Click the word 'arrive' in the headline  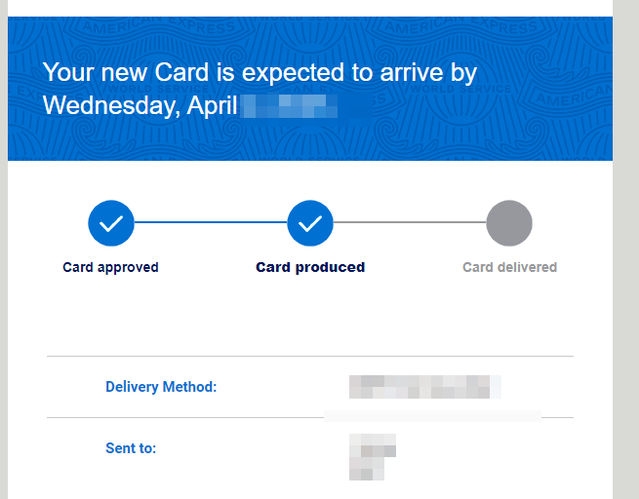pos(411,73)
